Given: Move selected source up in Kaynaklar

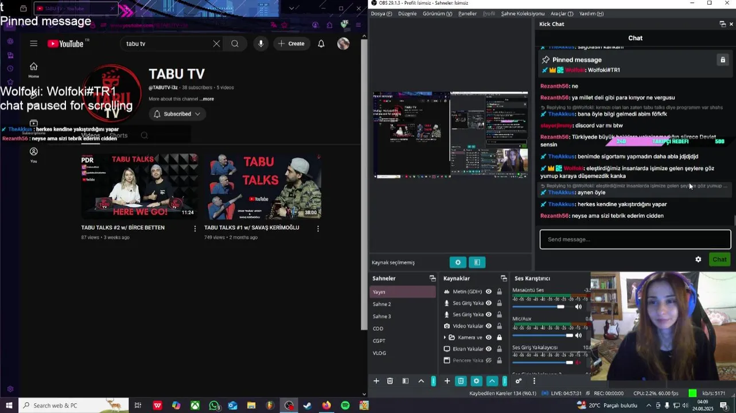Looking at the screenshot, I should pos(492,381).
